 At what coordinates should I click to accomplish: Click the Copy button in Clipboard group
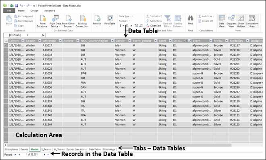[x=19, y=26]
